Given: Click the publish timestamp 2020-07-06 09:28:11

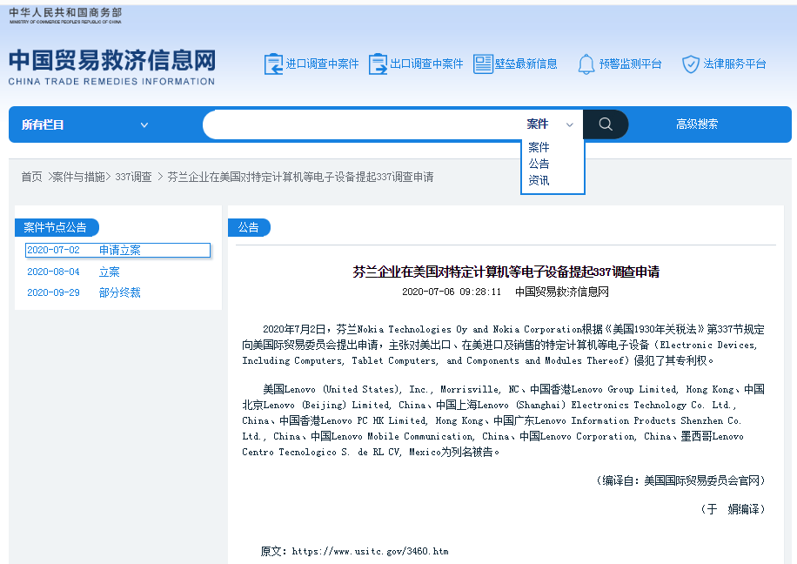Looking at the screenshot, I should 452,292.
